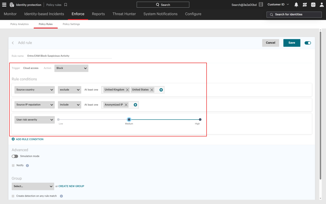Set User risk severity slider to Low
Screen dimensions: 326x204
[x=58, y=119]
